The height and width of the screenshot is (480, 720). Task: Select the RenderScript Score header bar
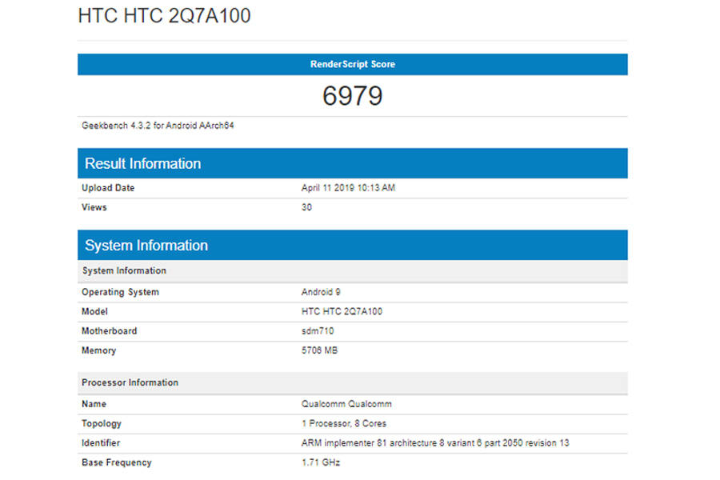(x=352, y=64)
